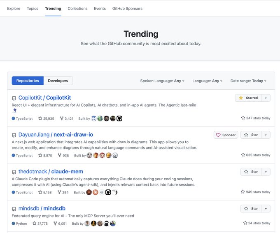Open the mindsdb / mindsdb repository
This screenshot has width=280, height=233.
(x=42, y=209)
